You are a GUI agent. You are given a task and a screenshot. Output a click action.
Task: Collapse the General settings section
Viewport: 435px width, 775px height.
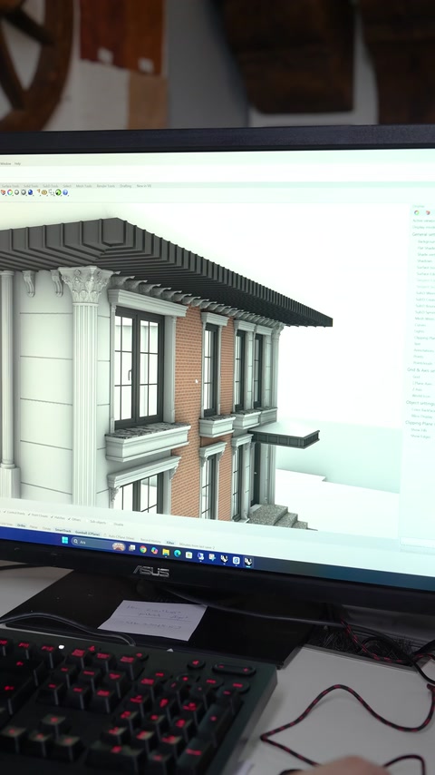(x=423, y=234)
